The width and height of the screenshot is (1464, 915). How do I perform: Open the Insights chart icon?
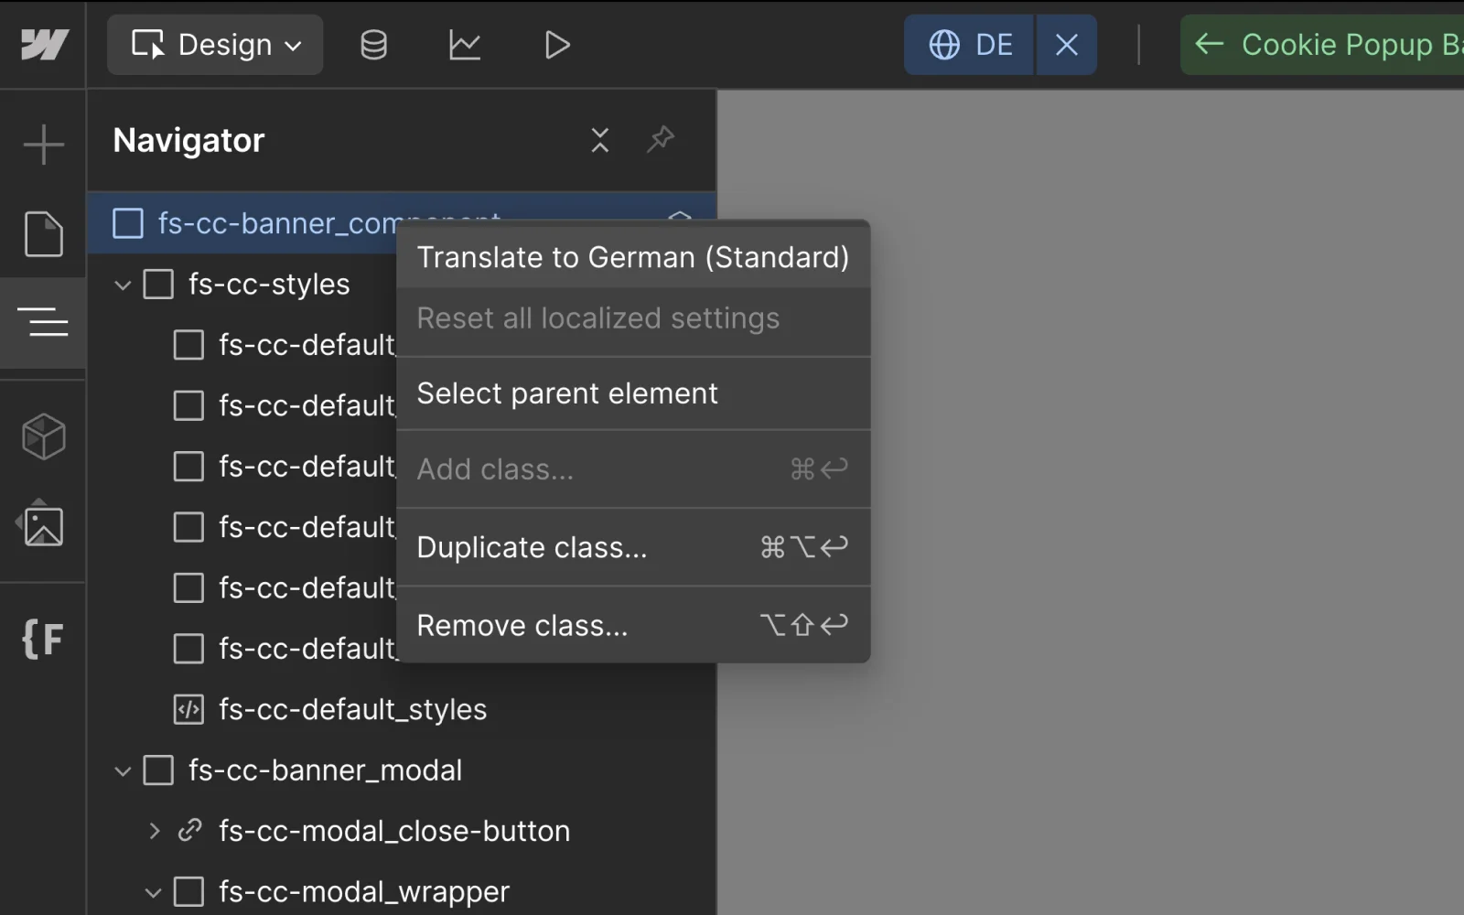coord(465,45)
